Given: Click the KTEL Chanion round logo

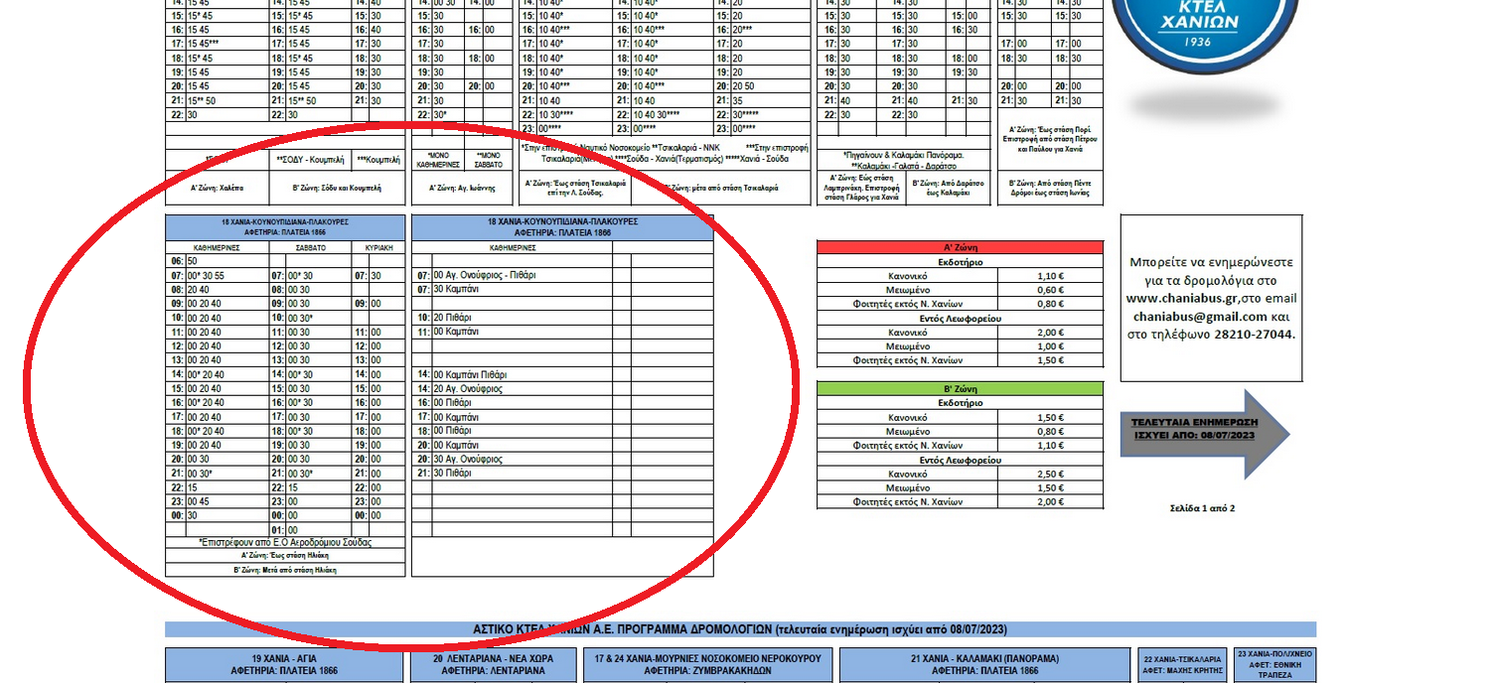Looking at the screenshot, I should coord(1205,37).
